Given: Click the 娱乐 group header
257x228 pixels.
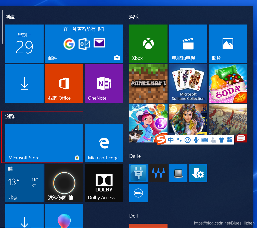Looking at the screenshot, I should [134, 17].
